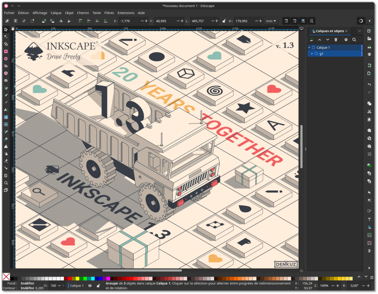Toggle scale stroke width with object

click(286, 21)
